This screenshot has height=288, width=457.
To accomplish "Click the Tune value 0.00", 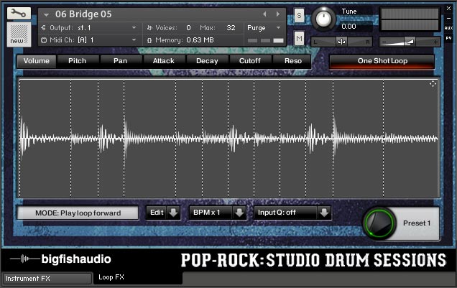I will tap(349, 27).
